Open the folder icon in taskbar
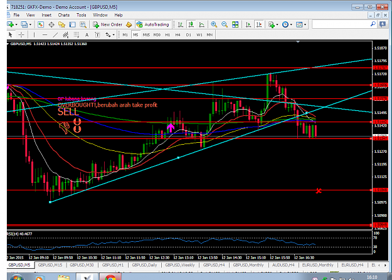This screenshot has width=392, height=280. click(64, 277)
